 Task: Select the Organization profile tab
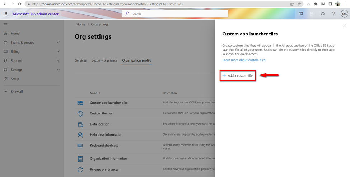click(137, 60)
